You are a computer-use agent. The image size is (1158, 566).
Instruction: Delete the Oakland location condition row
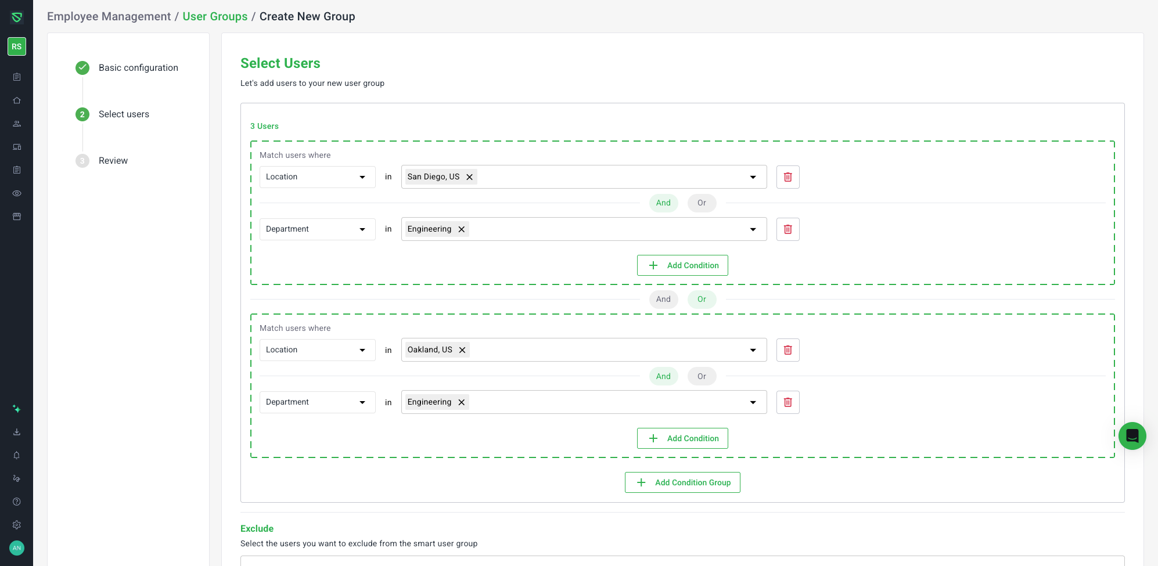pos(787,350)
